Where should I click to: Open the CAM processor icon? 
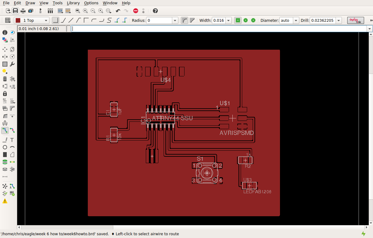click(x=30, y=11)
